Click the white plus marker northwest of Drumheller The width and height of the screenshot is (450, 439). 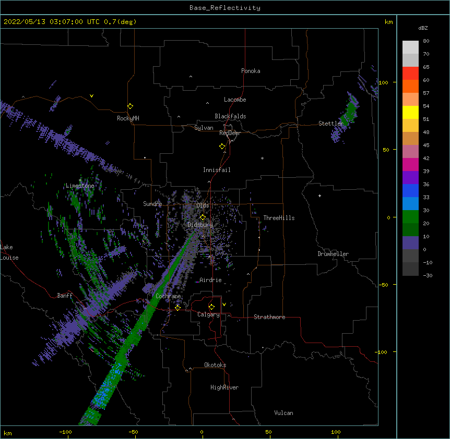point(319,196)
